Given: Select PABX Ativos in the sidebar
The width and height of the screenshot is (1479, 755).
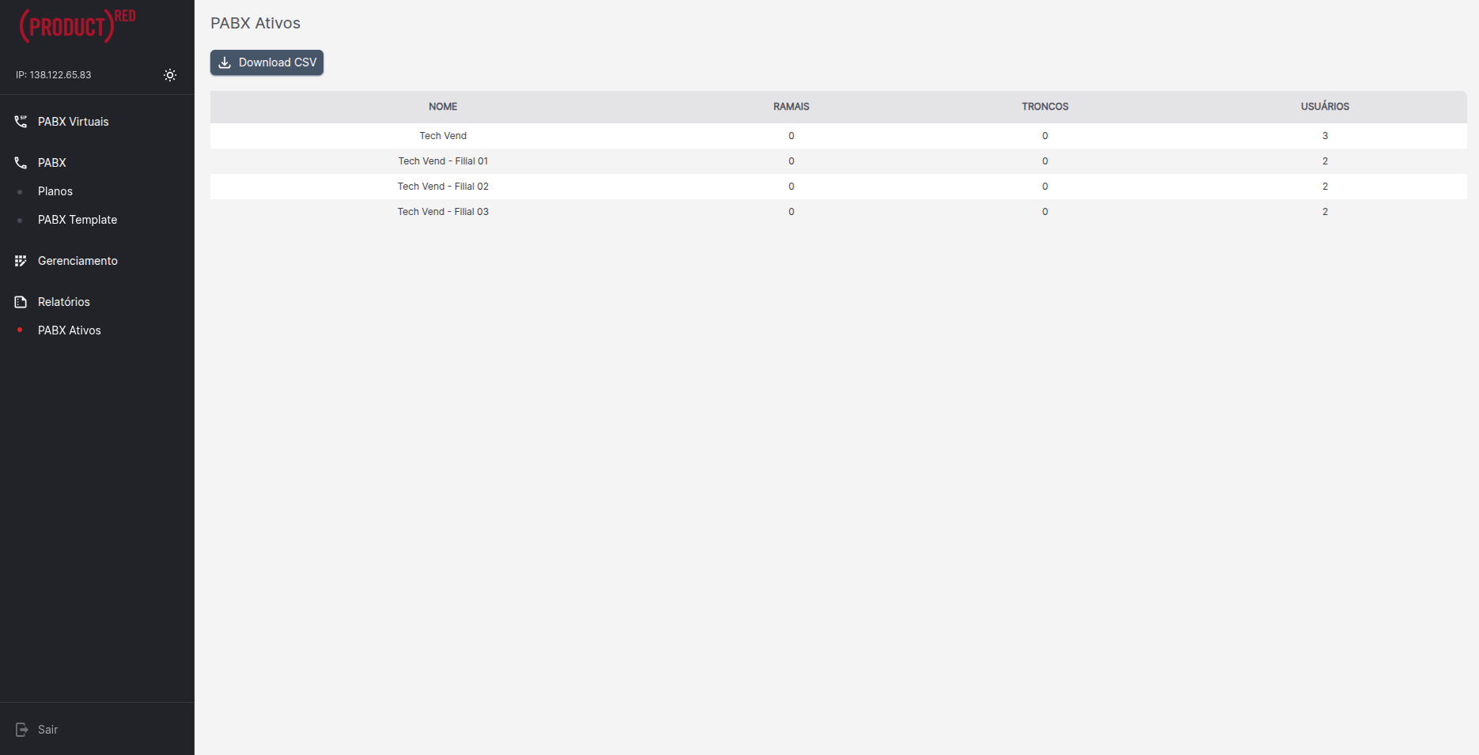Looking at the screenshot, I should pos(70,330).
